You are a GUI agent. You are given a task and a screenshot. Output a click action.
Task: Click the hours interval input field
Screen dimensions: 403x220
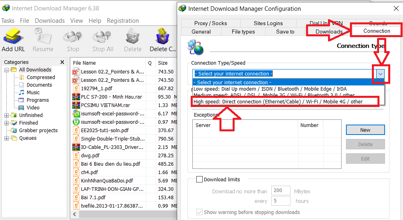click(281, 201)
